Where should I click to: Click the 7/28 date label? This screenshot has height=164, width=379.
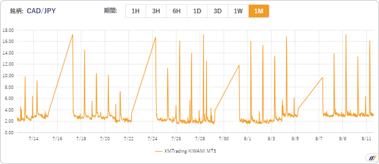click(x=200, y=138)
